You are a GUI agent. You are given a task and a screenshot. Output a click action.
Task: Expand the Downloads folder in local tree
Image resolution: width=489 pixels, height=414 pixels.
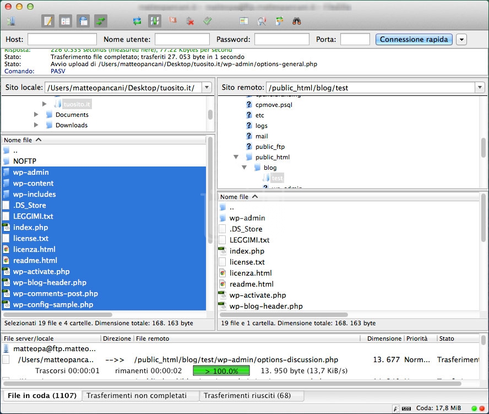[36, 125]
